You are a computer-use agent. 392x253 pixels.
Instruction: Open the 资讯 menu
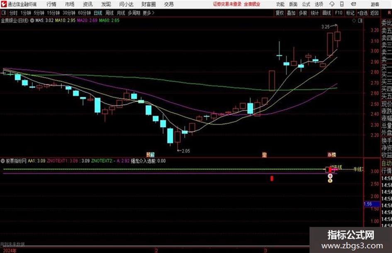(88, 4)
